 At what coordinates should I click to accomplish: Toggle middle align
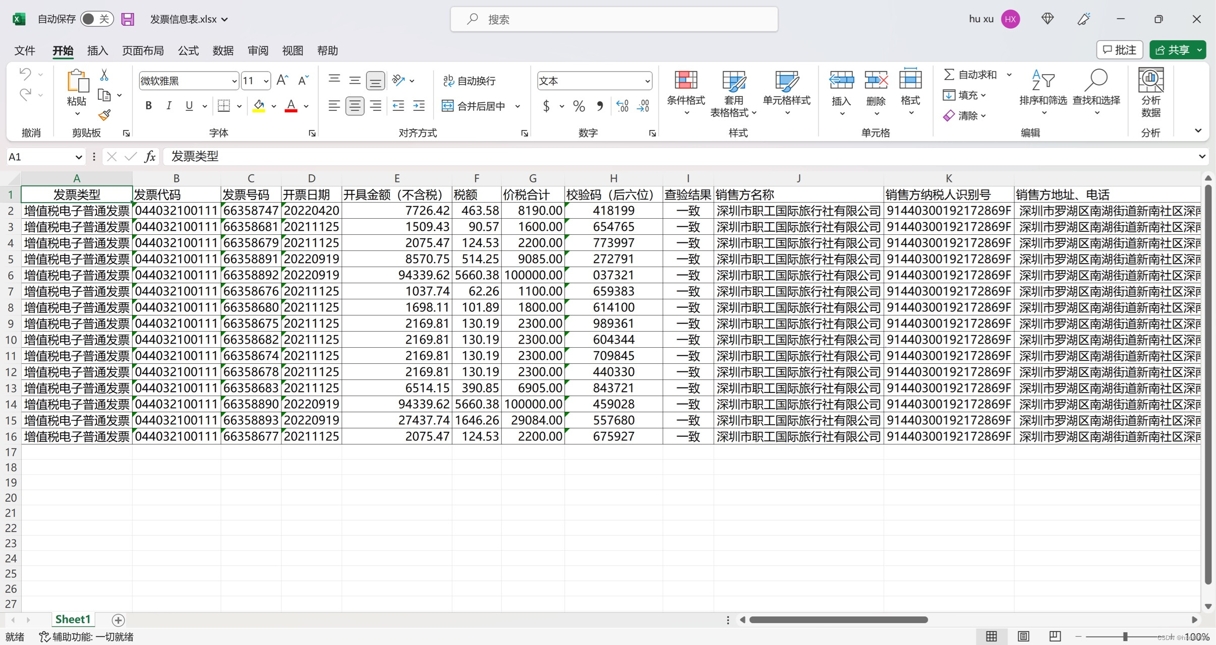tap(355, 80)
